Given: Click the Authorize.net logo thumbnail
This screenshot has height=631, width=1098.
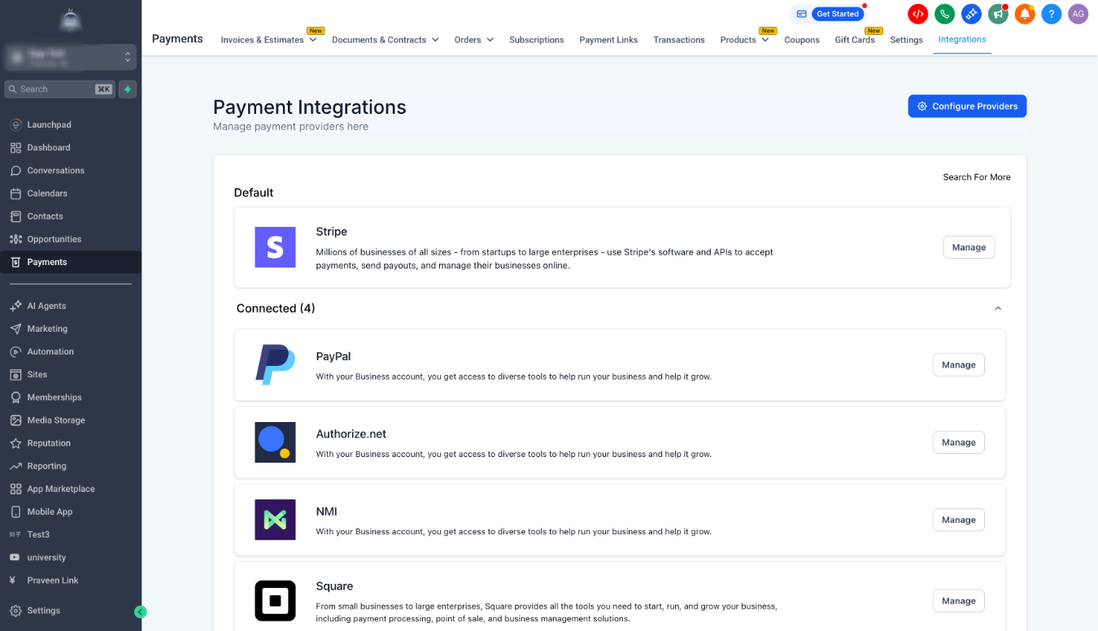Looking at the screenshot, I should click(x=275, y=442).
